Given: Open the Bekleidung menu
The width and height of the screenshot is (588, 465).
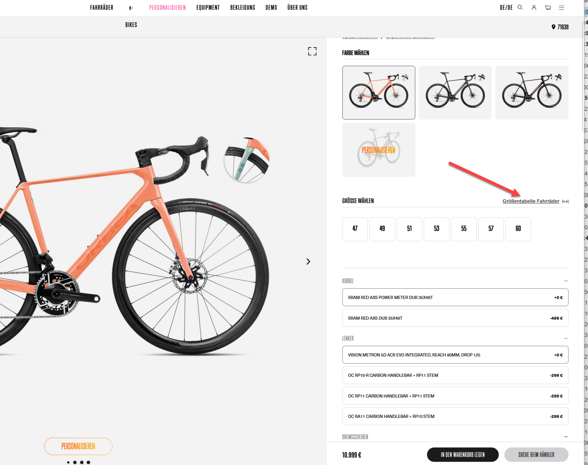Looking at the screenshot, I should point(243,7).
